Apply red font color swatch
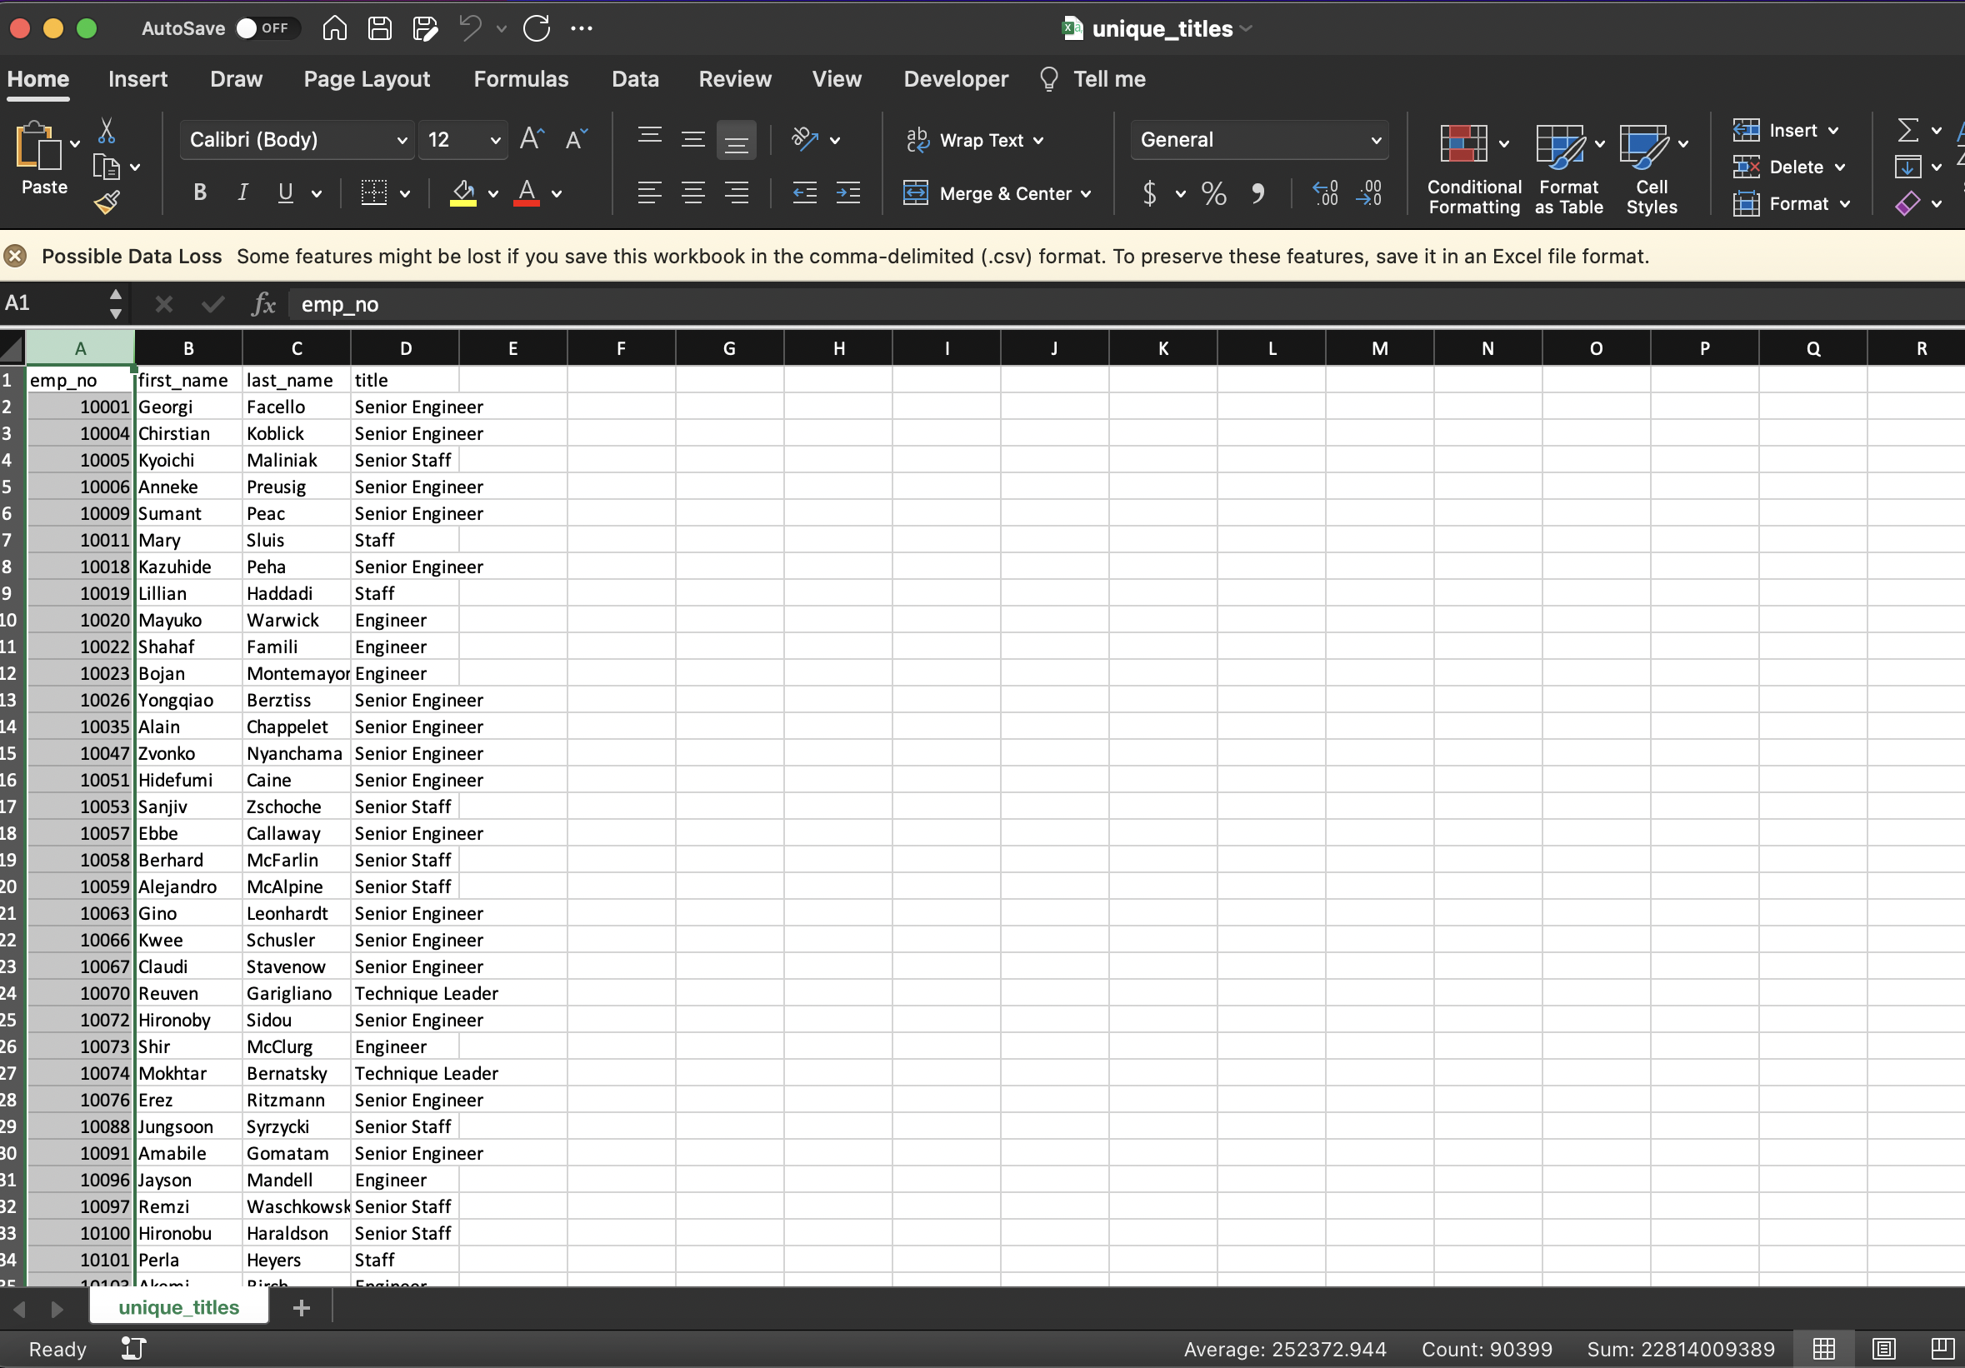This screenshot has width=1965, height=1368. 527,193
